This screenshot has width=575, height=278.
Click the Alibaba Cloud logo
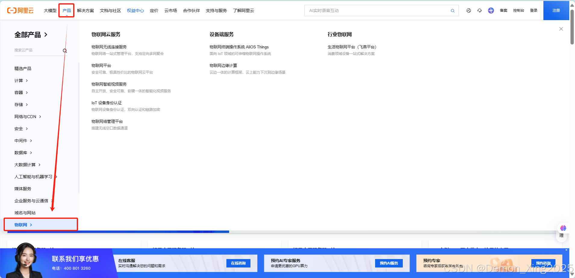tap(20, 11)
